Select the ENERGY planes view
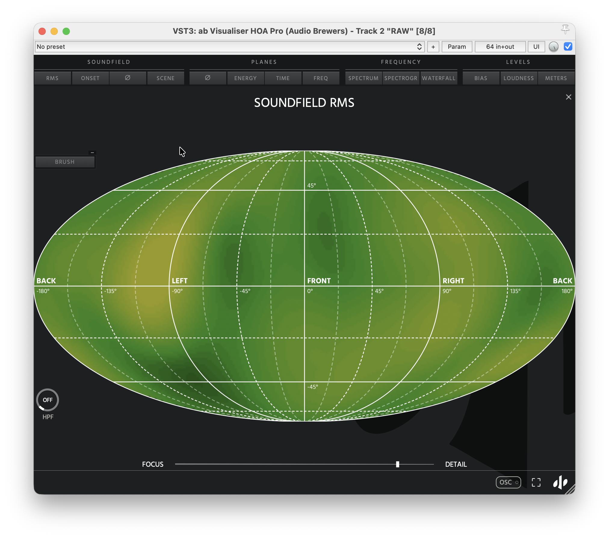 (x=246, y=78)
